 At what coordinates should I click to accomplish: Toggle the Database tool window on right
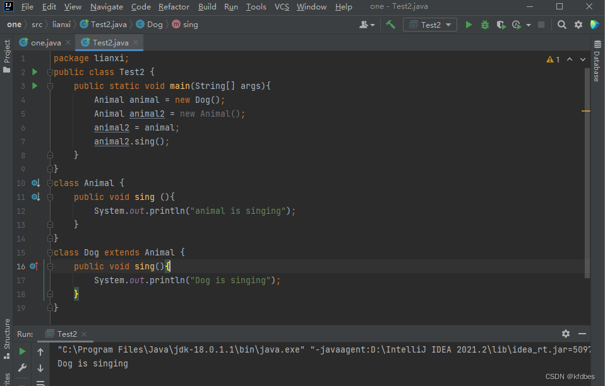point(597,61)
